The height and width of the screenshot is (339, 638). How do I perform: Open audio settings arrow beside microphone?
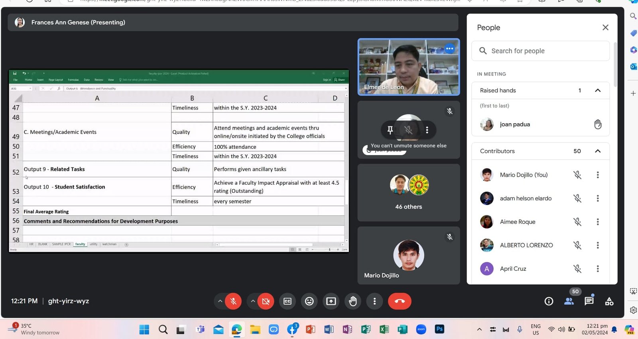pos(220,301)
